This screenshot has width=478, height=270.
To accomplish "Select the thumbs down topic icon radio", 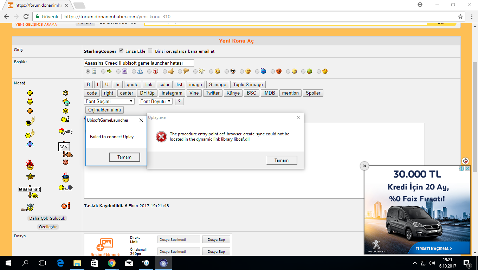I will click(x=180, y=71).
